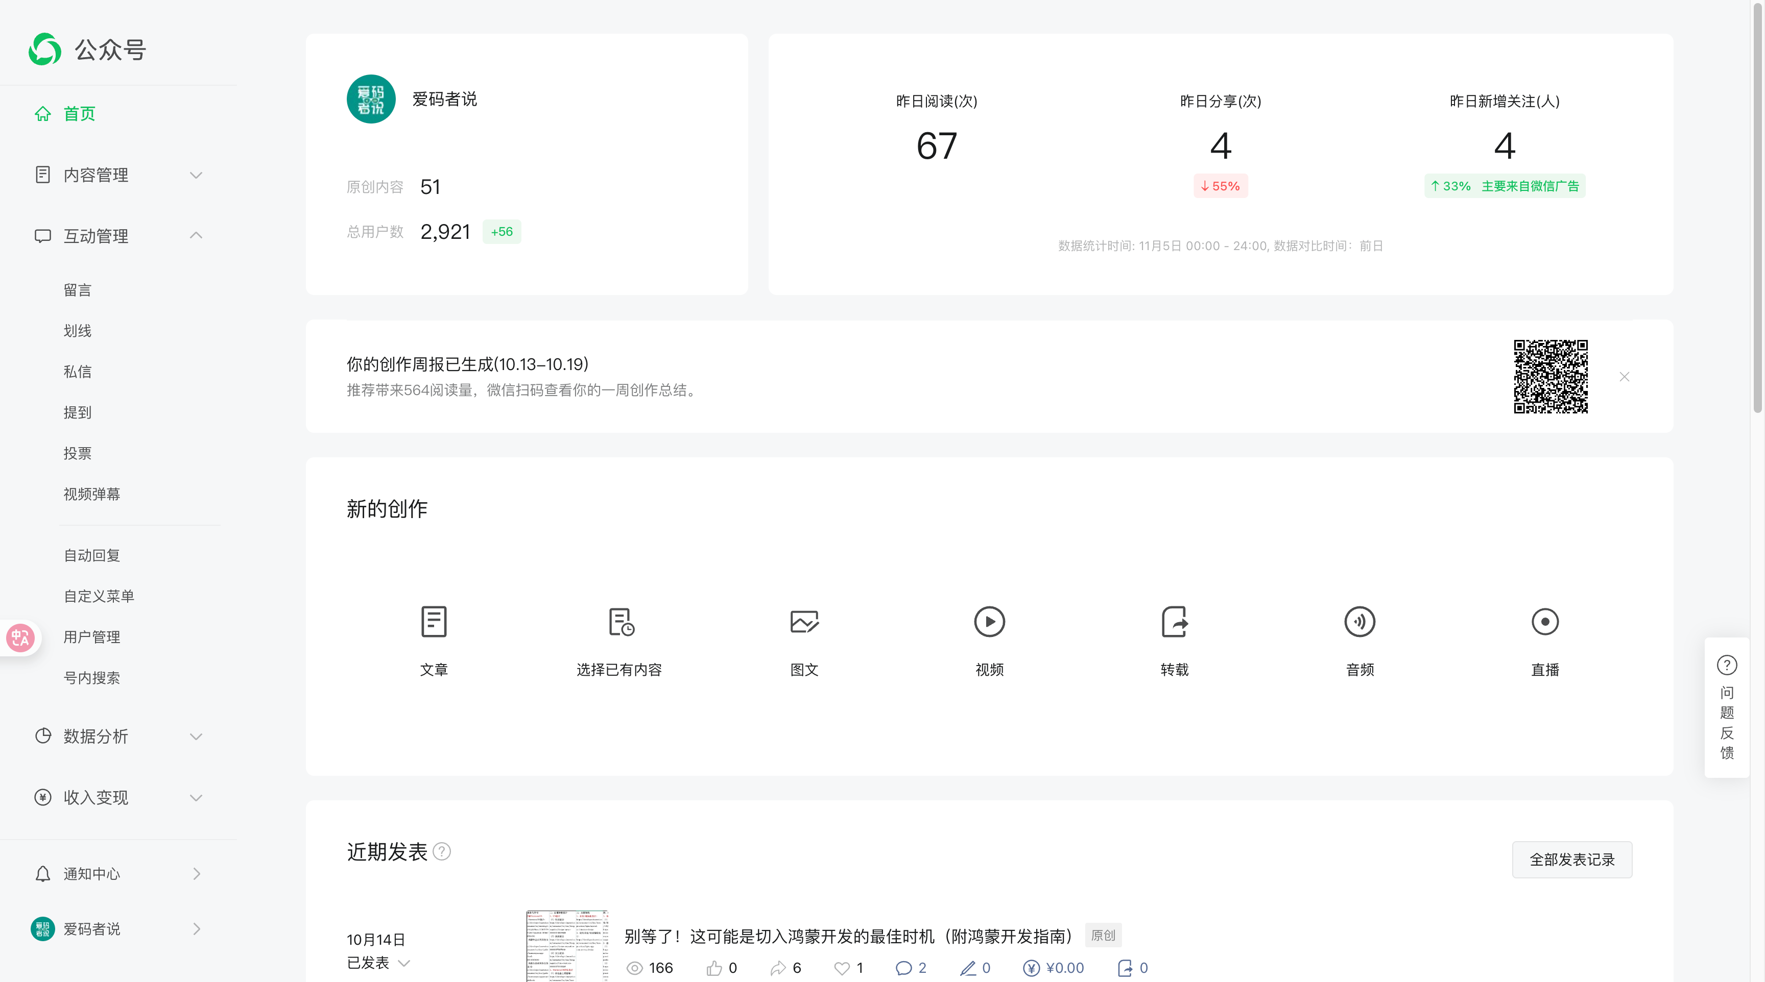Open the 通知中心 bell icon
The height and width of the screenshot is (982, 1765).
tap(42, 874)
